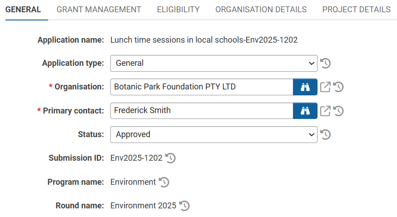Show Round name change history

184,206
